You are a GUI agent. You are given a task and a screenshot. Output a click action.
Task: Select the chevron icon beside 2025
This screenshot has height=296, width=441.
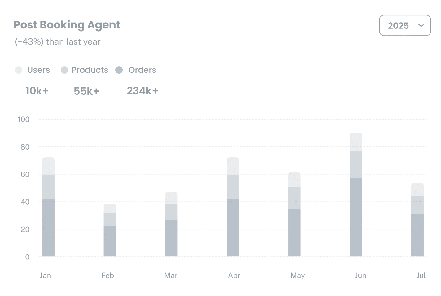421,26
